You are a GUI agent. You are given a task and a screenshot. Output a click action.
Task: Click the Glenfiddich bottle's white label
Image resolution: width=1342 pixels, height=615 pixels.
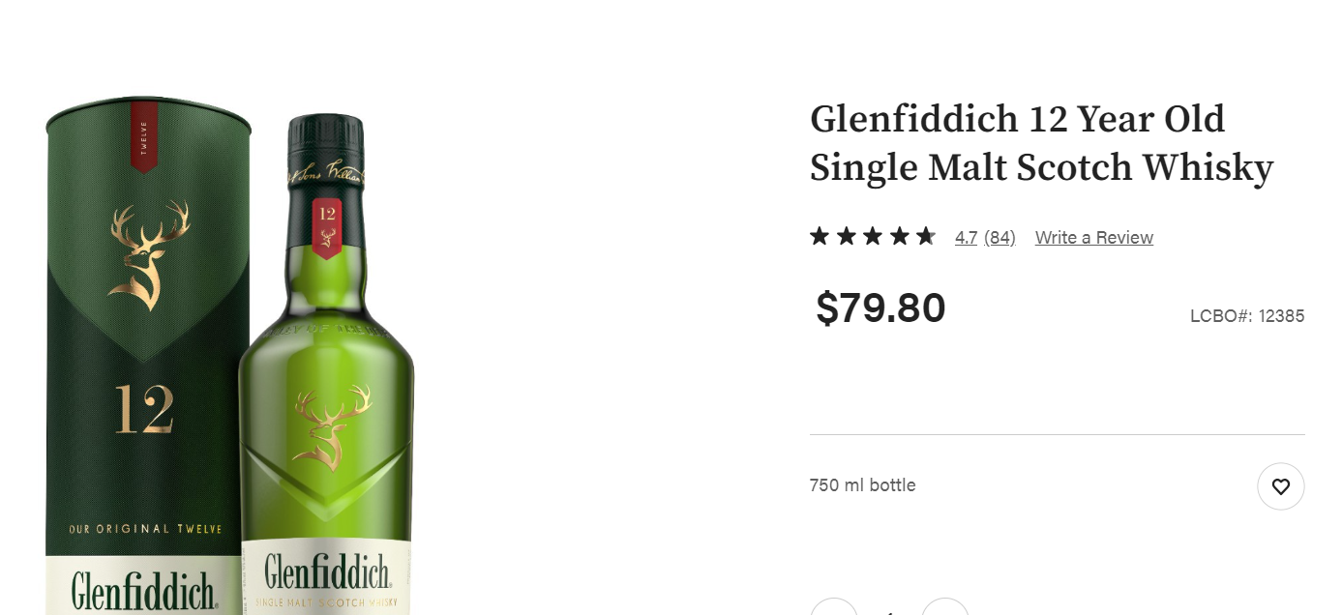point(326,576)
